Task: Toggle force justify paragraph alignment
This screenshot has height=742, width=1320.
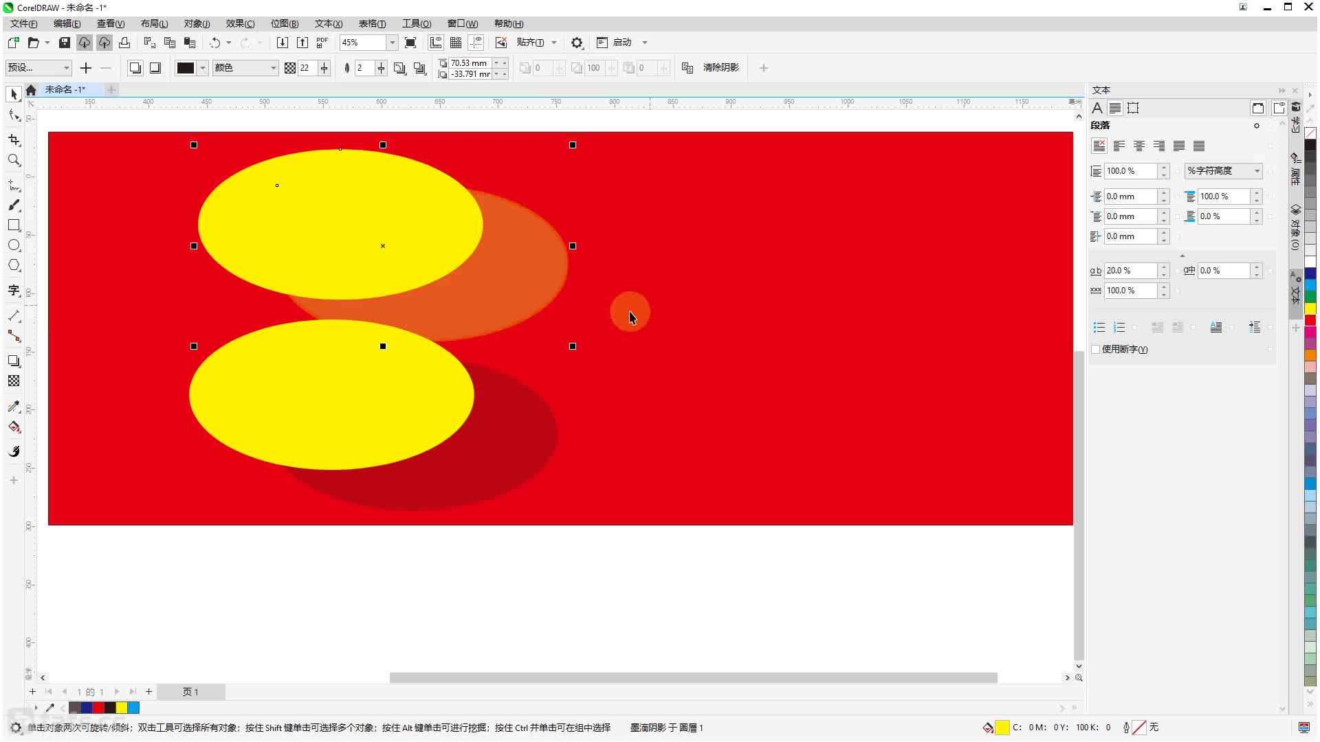Action: click(x=1199, y=146)
